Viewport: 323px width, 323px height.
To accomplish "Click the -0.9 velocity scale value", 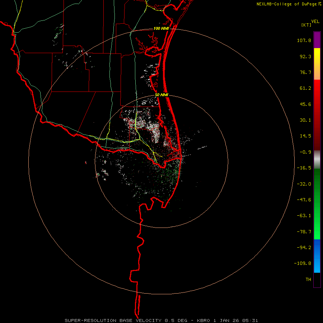I will click(305, 152).
